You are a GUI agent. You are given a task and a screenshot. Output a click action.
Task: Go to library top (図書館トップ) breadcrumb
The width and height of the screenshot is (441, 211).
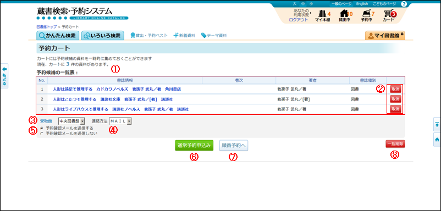point(47,27)
